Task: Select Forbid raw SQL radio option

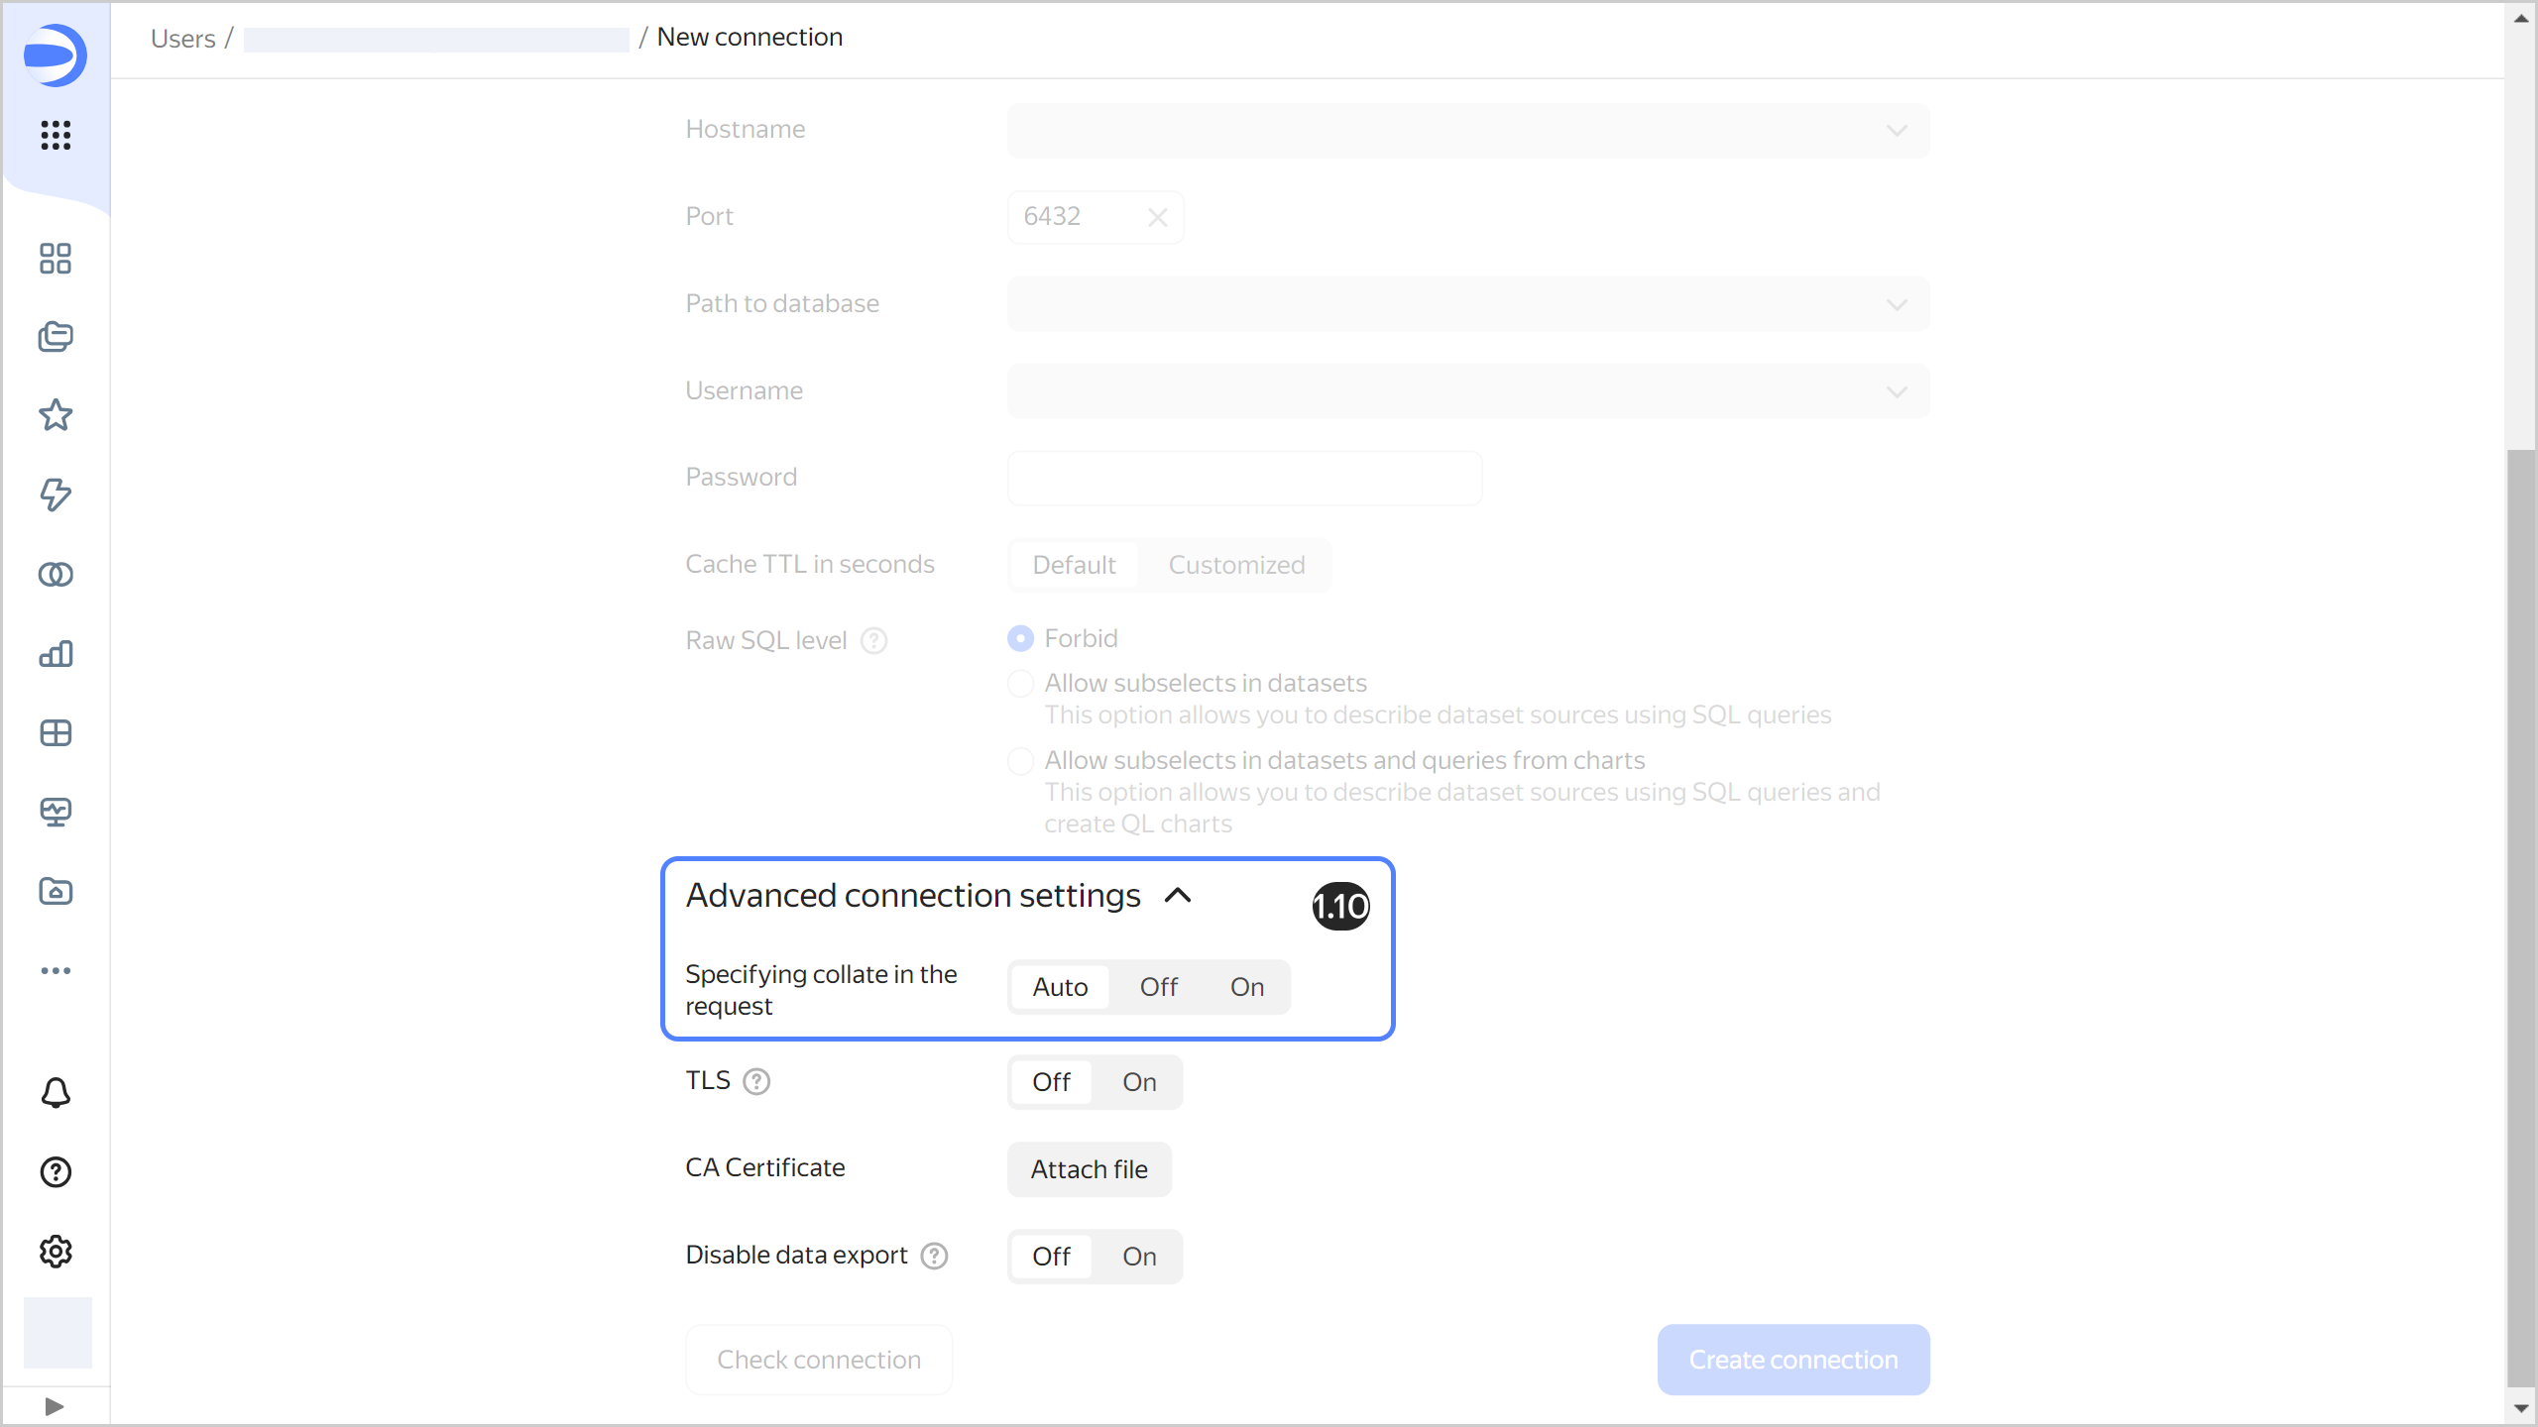Action: [1020, 638]
